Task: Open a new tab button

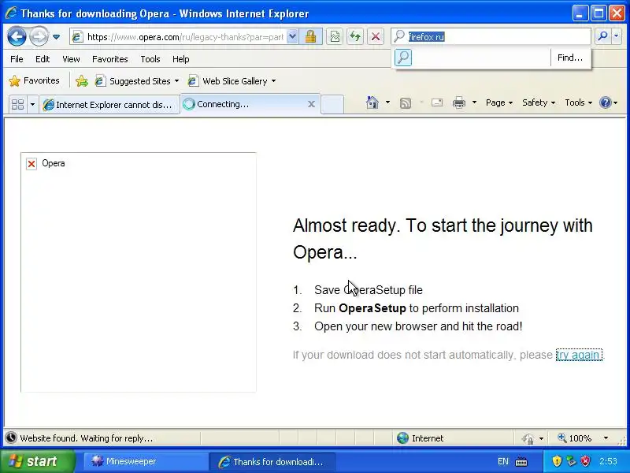Action: coord(332,105)
